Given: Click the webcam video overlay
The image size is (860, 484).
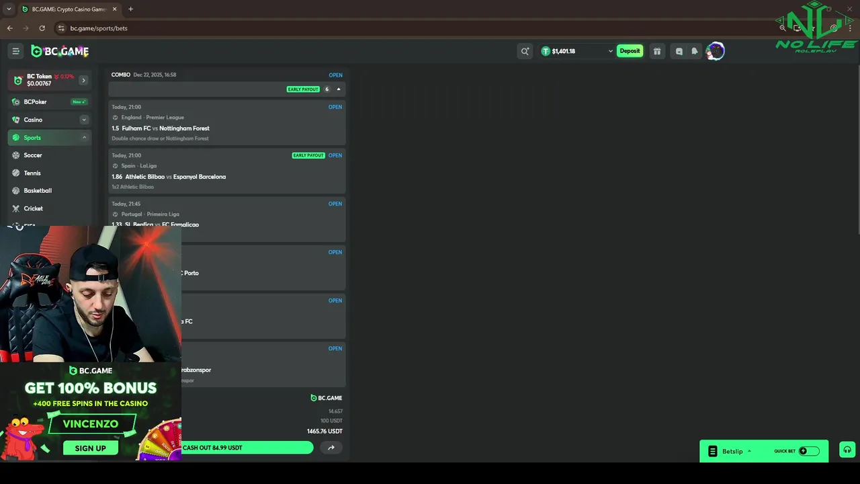Looking at the screenshot, I should [91, 294].
